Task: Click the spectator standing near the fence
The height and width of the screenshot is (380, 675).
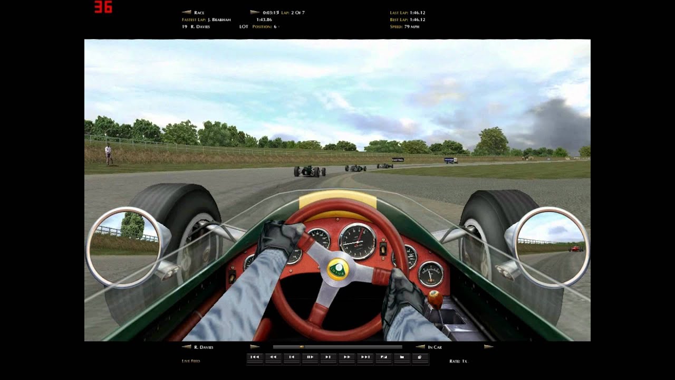Action: pyautogui.click(x=108, y=154)
